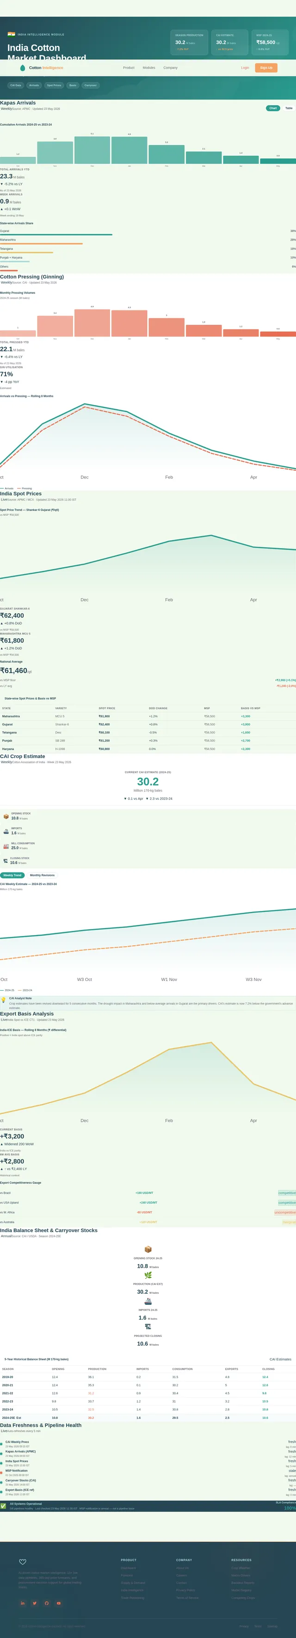The image size is (296, 1638).
Task: Click the Login link
Action: coord(245,67)
